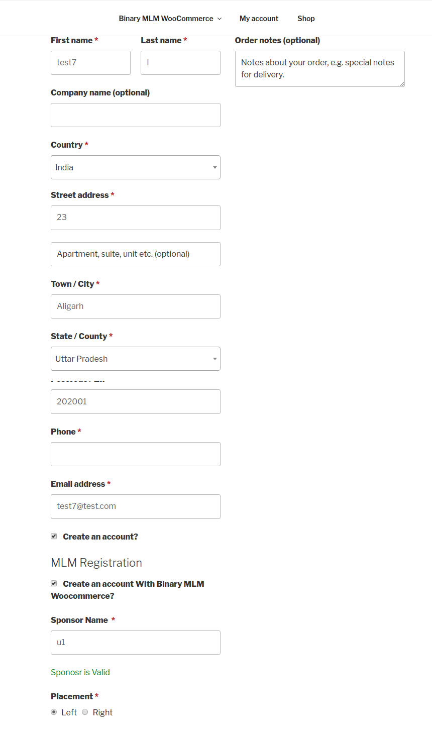This screenshot has height=741, width=432.
Task: Select Left placement option
Action: [x=54, y=712]
